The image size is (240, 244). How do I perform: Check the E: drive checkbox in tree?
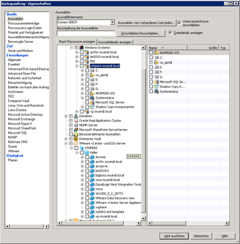coord(87,80)
